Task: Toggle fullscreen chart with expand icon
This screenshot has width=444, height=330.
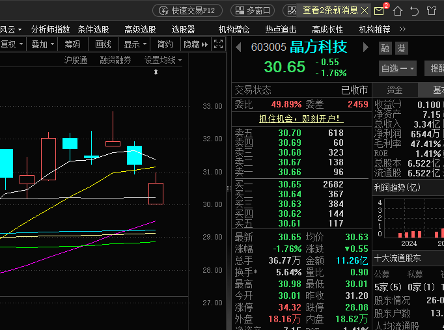Action: (218, 44)
